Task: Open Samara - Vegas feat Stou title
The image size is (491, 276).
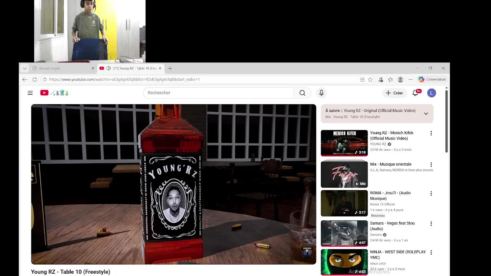Action: (392, 226)
